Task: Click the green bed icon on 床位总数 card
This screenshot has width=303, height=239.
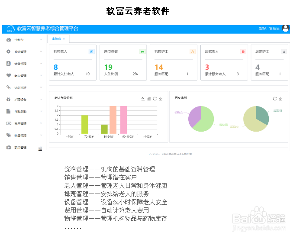Action: (x=142, y=52)
